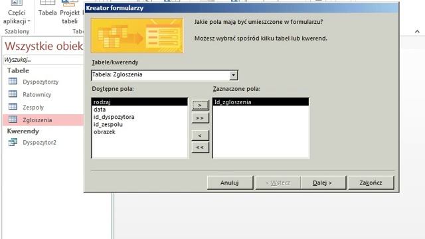Click the Anuluj button
425x239 pixels.
click(x=230, y=183)
